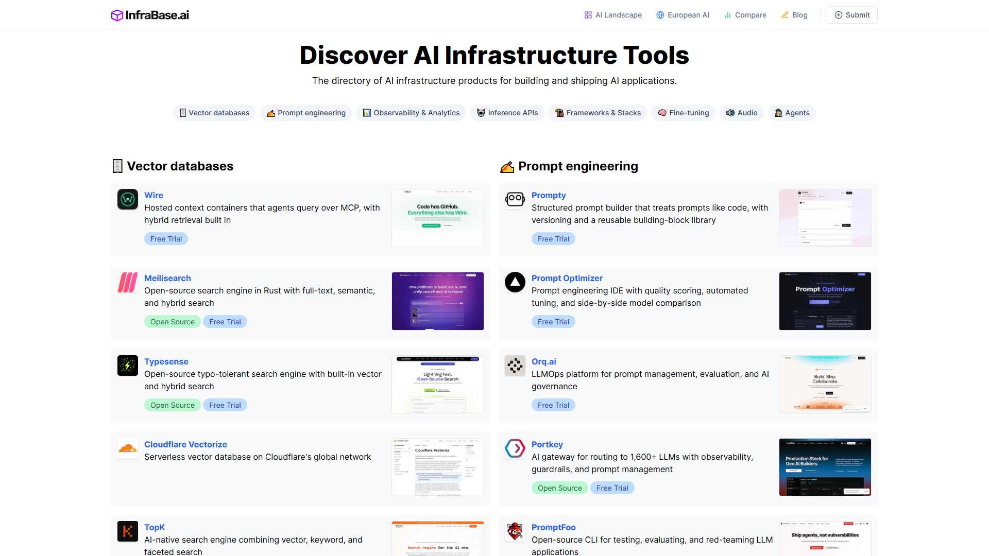Open the Portkey product link
The image size is (989, 556).
point(547,444)
